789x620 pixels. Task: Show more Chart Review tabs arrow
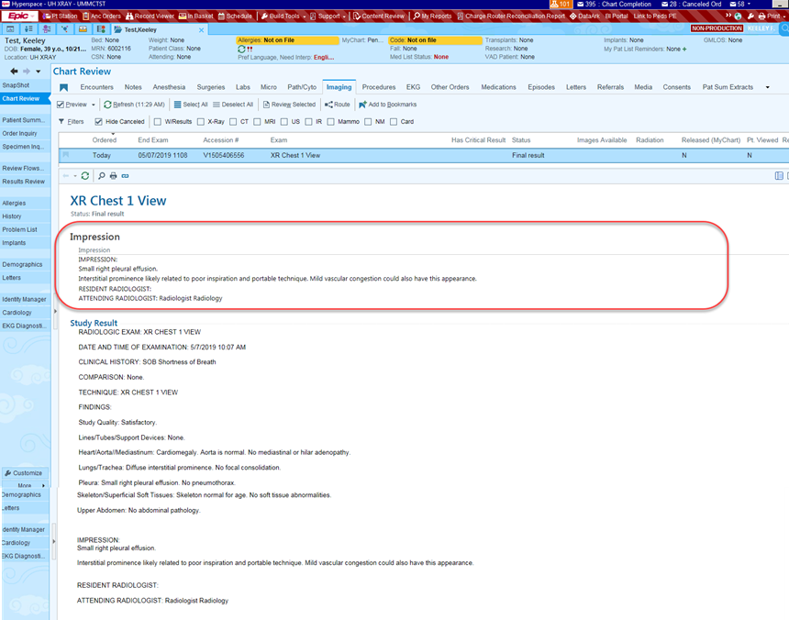[767, 87]
